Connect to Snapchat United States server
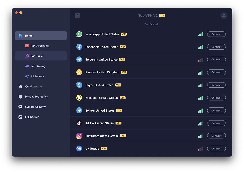The image size is (244, 172). pos(216,98)
